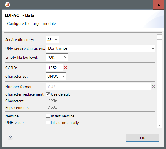
Task: Click the scrollbar up arrow
Action: 159,37
